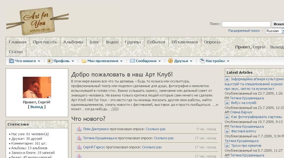Expand the Друзья dropdown arrow
The image size is (284, 158).
pos(191,61)
